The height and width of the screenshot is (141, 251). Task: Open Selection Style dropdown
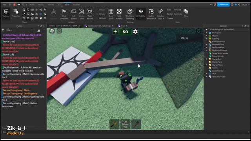160,14
